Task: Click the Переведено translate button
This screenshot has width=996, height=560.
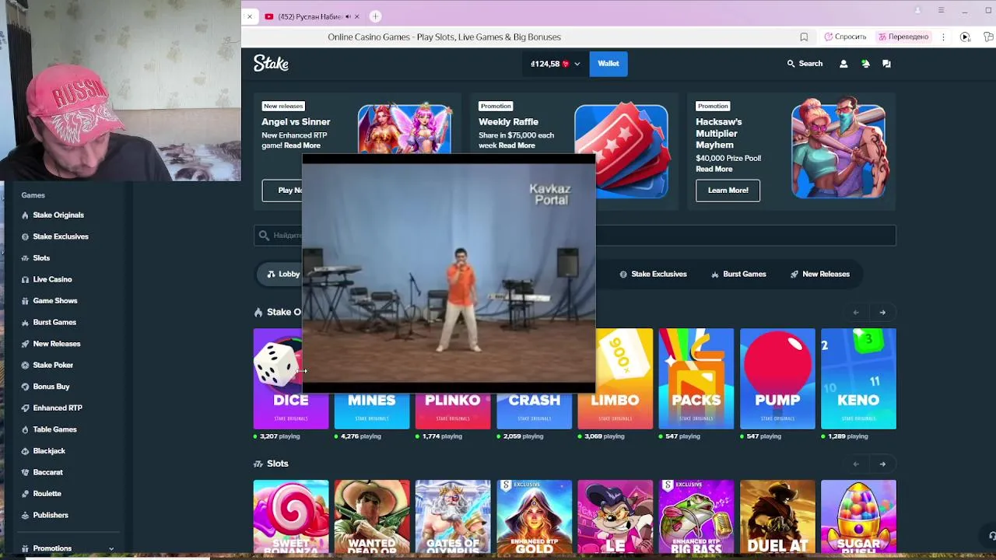Action: point(903,37)
